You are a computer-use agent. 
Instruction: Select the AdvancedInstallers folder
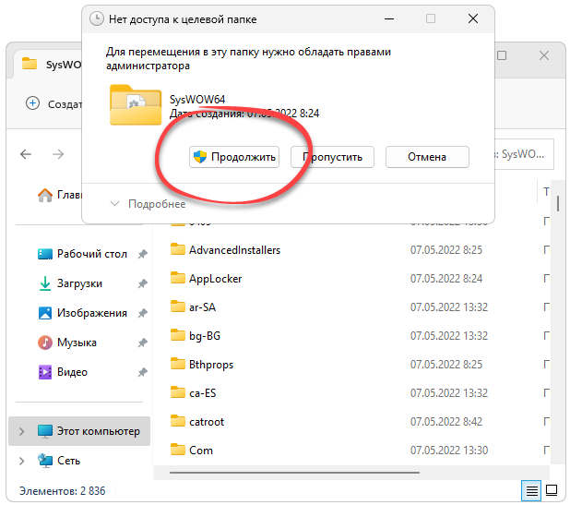[x=234, y=250]
